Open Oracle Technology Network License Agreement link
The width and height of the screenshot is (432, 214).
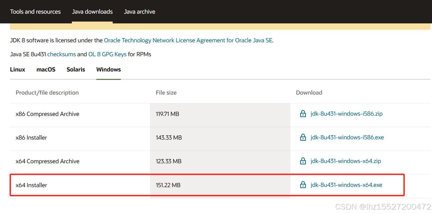click(x=188, y=40)
